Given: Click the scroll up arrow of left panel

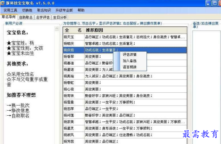Looking at the screenshot, I should click(57, 29).
